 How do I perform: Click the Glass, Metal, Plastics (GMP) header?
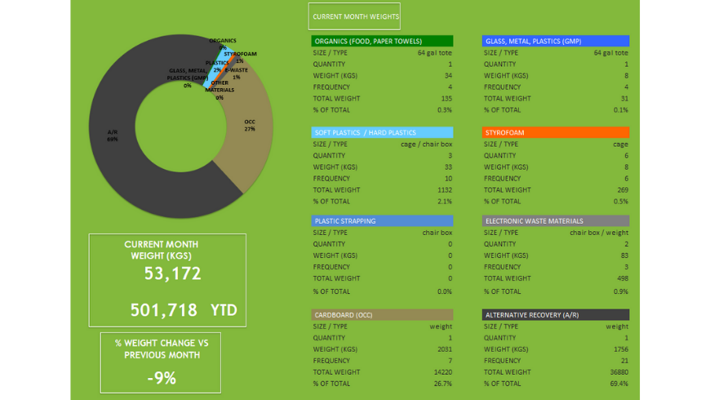(x=555, y=41)
